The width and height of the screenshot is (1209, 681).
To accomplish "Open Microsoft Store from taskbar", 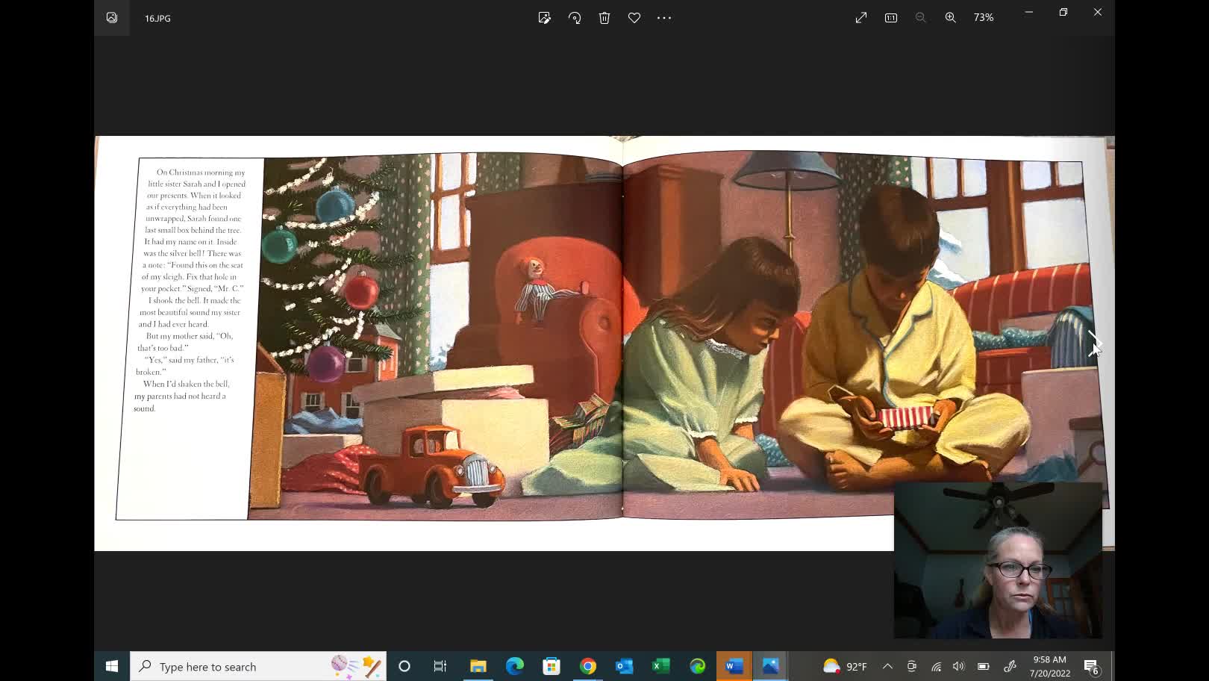I will pyautogui.click(x=552, y=666).
